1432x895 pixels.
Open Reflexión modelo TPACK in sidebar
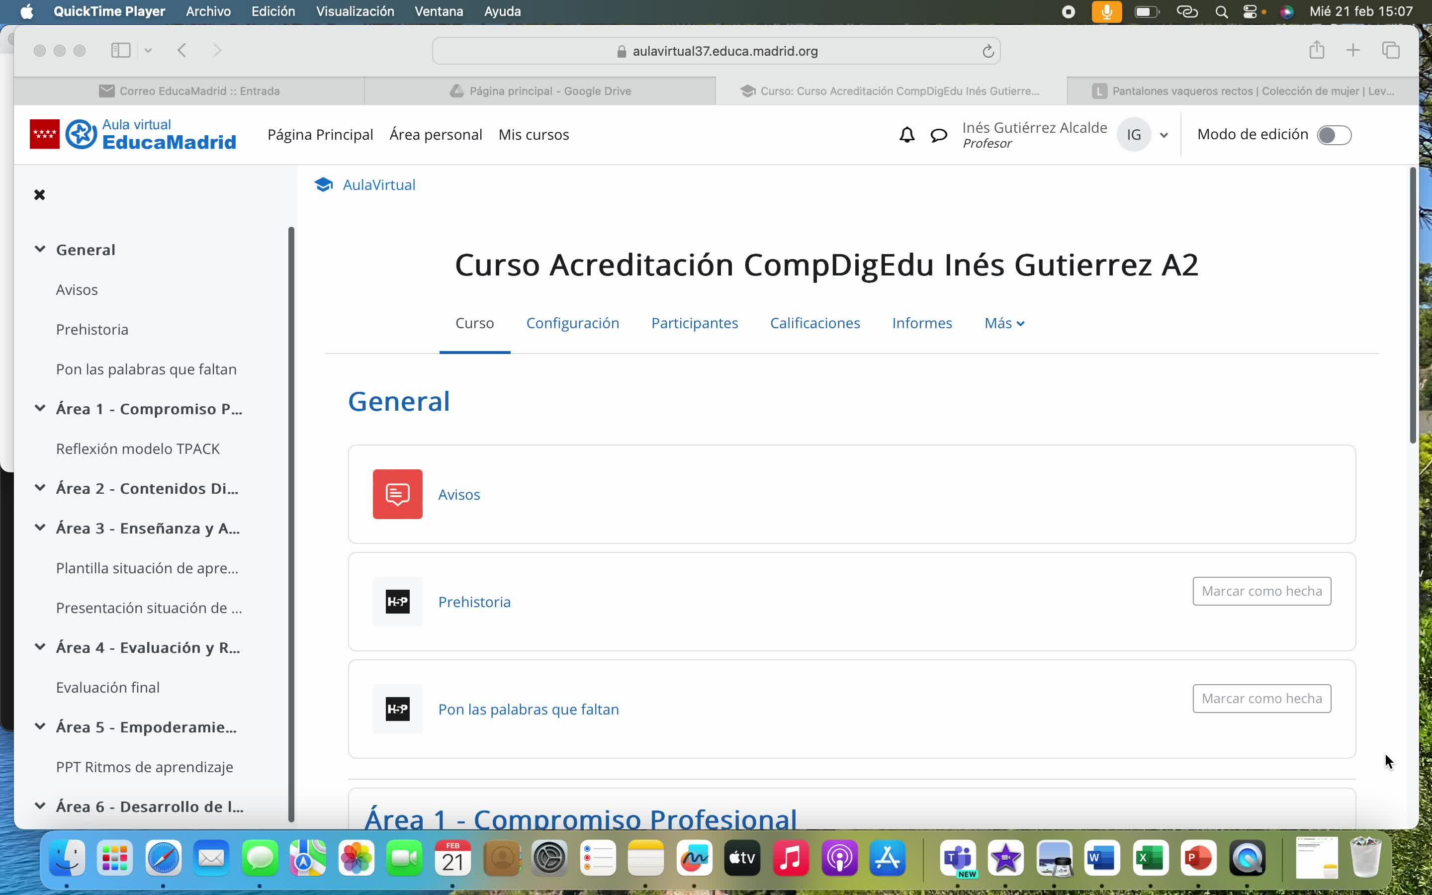138,448
